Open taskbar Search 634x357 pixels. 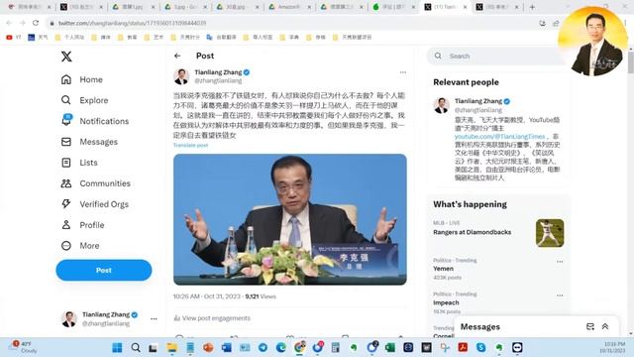click(136, 347)
